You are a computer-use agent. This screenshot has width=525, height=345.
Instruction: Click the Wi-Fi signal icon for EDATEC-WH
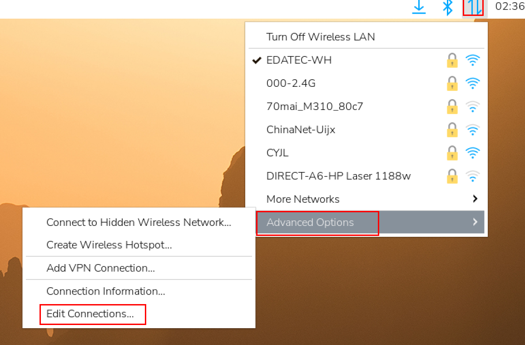click(x=473, y=60)
